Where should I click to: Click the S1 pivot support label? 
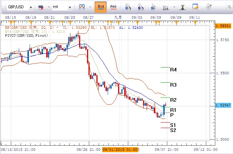click(173, 126)
